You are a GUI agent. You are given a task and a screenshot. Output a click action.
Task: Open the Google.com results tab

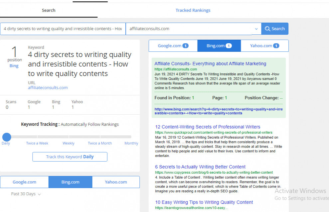click(173, 46)
